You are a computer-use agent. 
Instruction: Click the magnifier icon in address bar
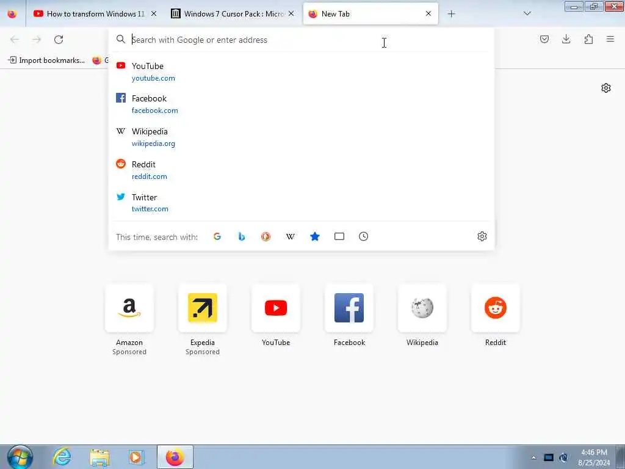(121, 40)
